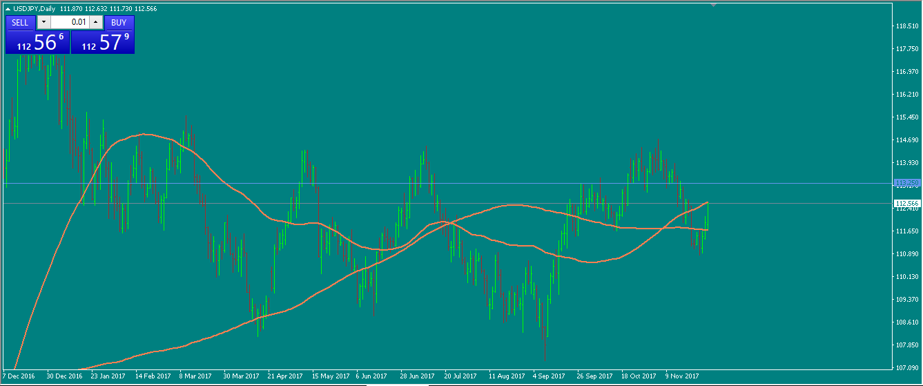Click the 113.250 horizontal line price label
The height and width of the screenshot is (386, 923).
907,183
